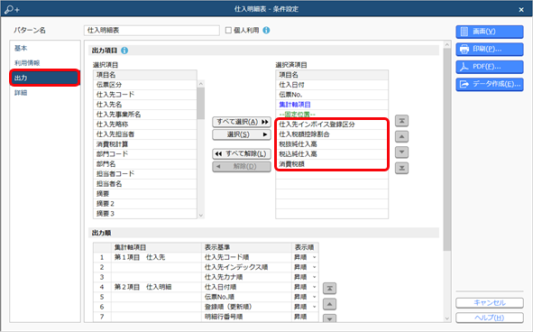
Task: Click the パターン名 input field
Action: [x=152, y=31]
